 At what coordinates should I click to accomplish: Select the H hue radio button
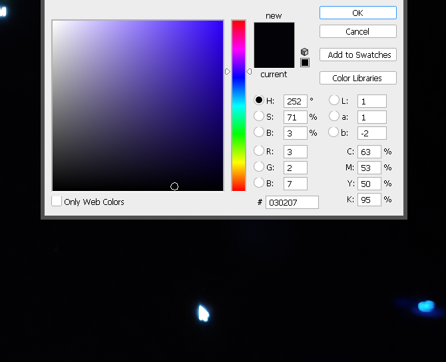click(259, 100)
